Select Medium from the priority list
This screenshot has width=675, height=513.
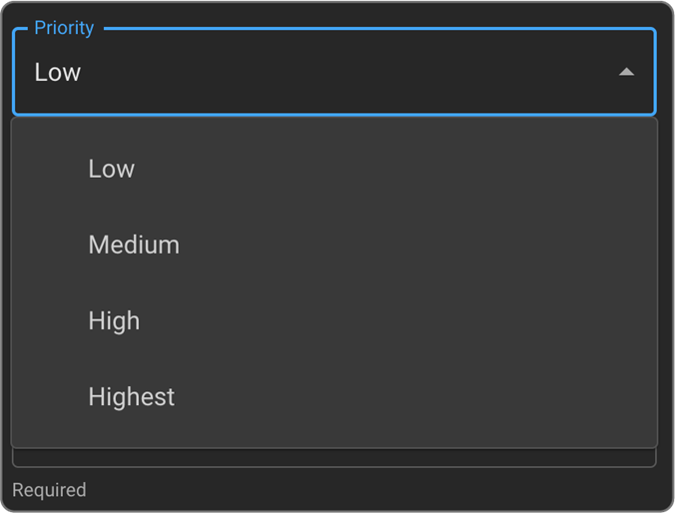[x=134, y=245]
